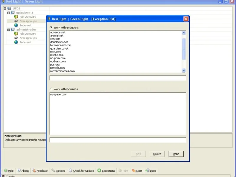Click traffic light icon in Exception List title

coord(49,19)
